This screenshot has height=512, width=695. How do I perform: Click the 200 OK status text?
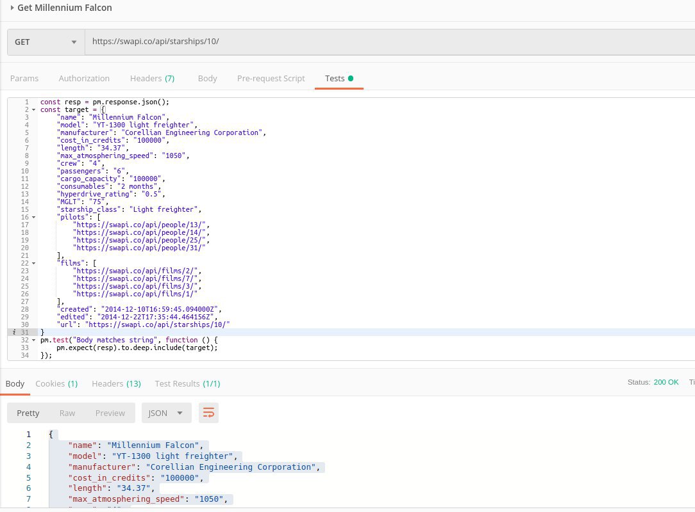coord(666,382)
